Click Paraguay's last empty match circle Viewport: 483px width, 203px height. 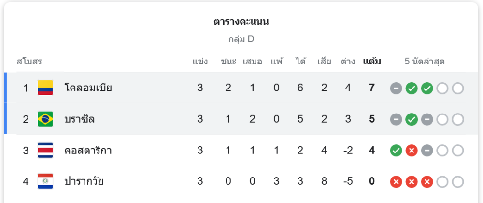[458, 182]
